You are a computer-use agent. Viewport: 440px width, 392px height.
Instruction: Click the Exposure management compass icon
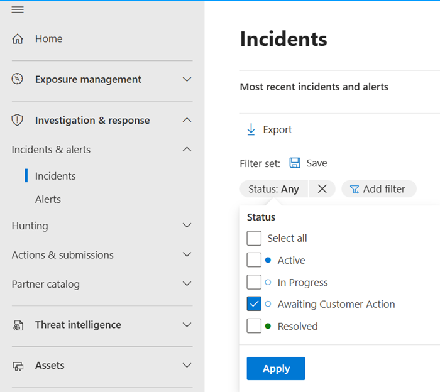click(18, 79)
